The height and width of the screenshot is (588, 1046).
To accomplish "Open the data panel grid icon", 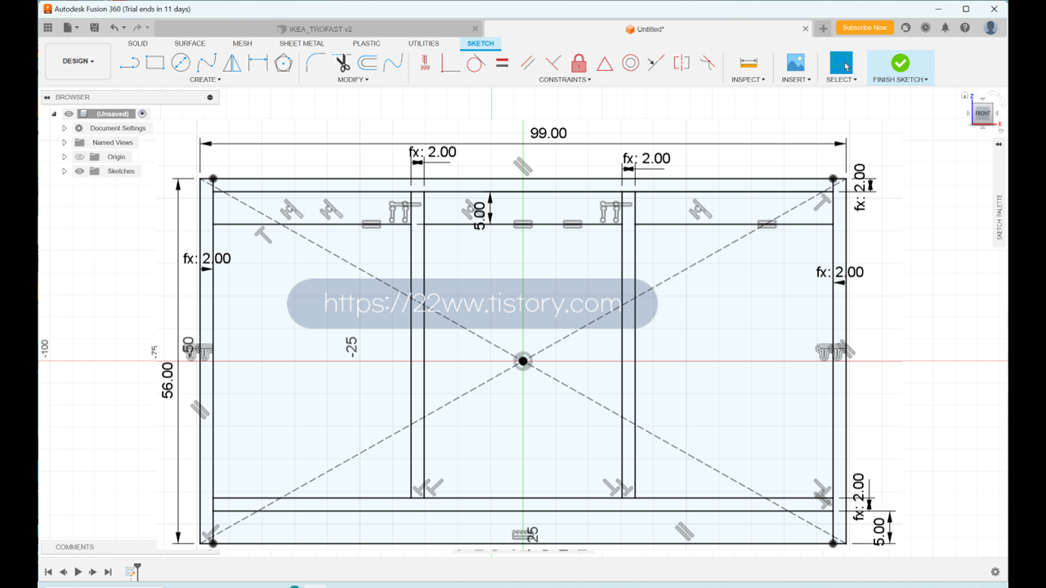I will [48, 28].
